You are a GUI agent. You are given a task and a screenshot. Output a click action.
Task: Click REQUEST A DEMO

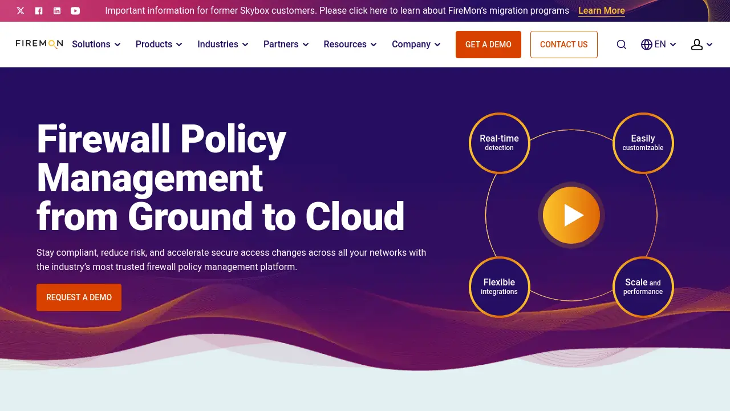pyautogui.click(x=79, y=297)
